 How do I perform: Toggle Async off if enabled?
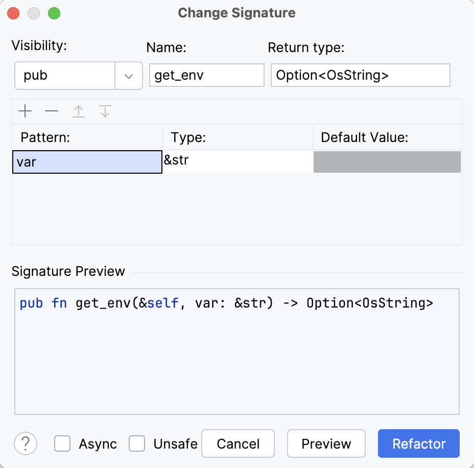pos(62,443)
